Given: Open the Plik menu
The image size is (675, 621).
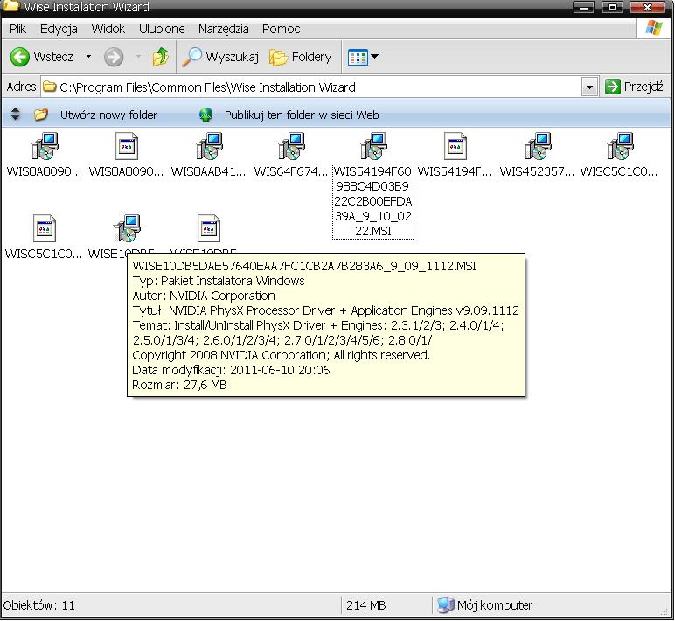Looking at the screenshot, I should (x=17, y=29).
